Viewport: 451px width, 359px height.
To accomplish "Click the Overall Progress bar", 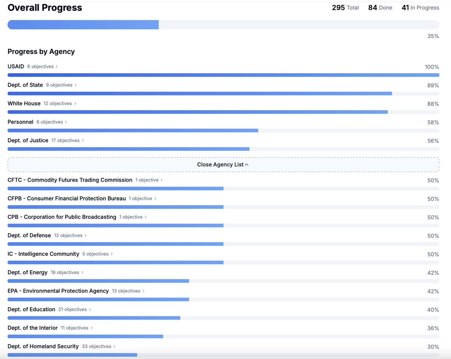I will point(223,25).
